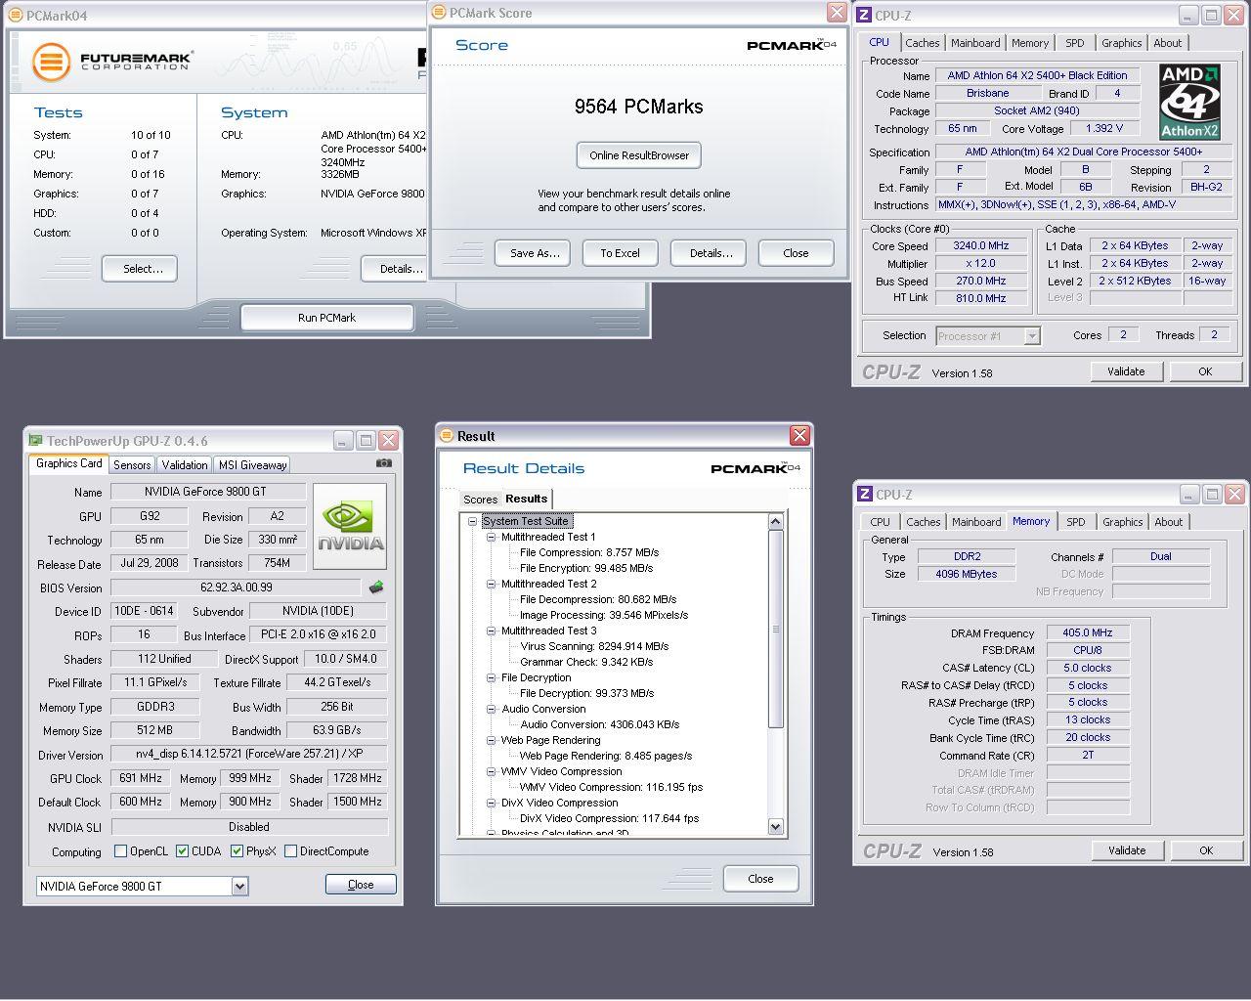Collapse WMV Video Compression node
Screen dimensions: 1251x1001
click(492, 771)
